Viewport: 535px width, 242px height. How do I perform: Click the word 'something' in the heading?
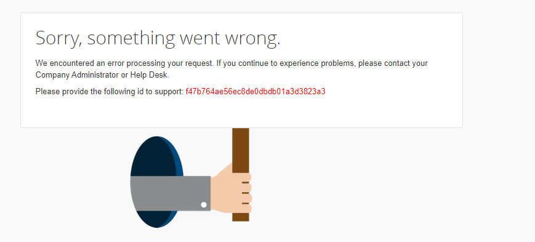click(131, 38)
